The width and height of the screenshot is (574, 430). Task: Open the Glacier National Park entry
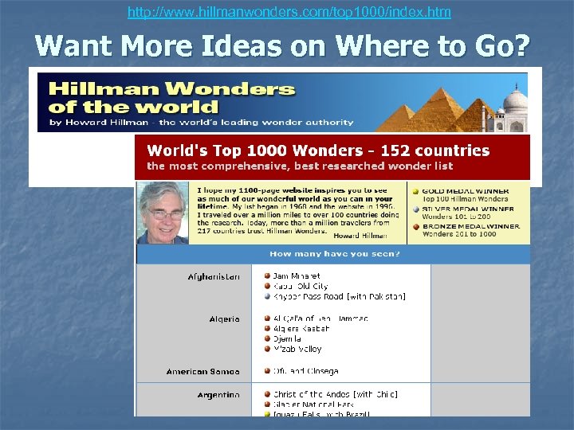(x=313, y=405)
